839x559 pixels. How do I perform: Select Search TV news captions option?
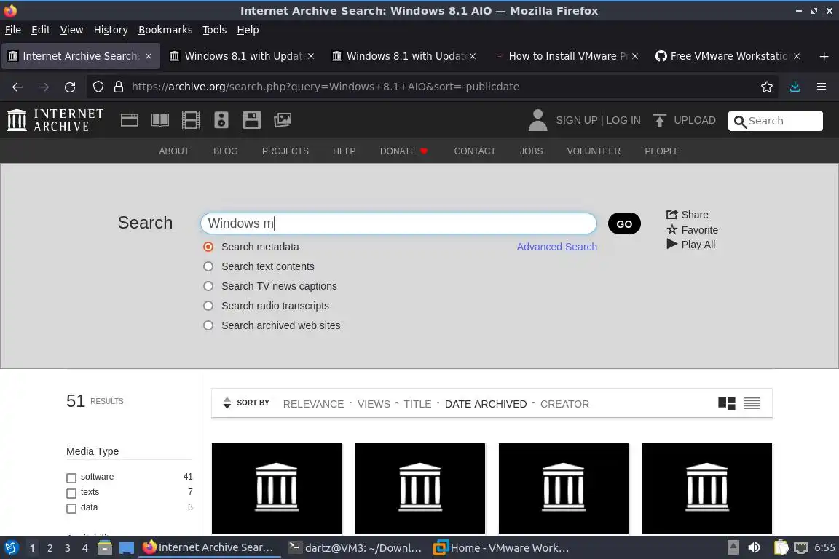pos(208,286)
